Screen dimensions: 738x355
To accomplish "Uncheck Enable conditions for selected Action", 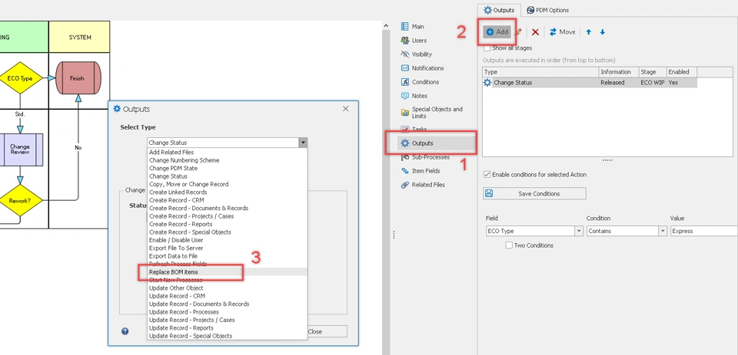I will point(487,175).
